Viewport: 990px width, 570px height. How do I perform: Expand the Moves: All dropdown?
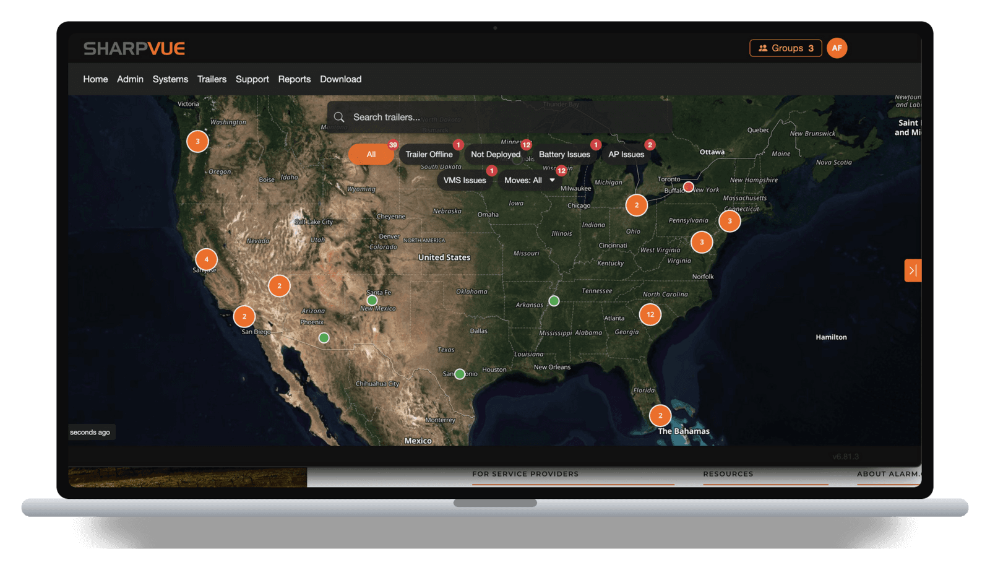tap(530, 180)
